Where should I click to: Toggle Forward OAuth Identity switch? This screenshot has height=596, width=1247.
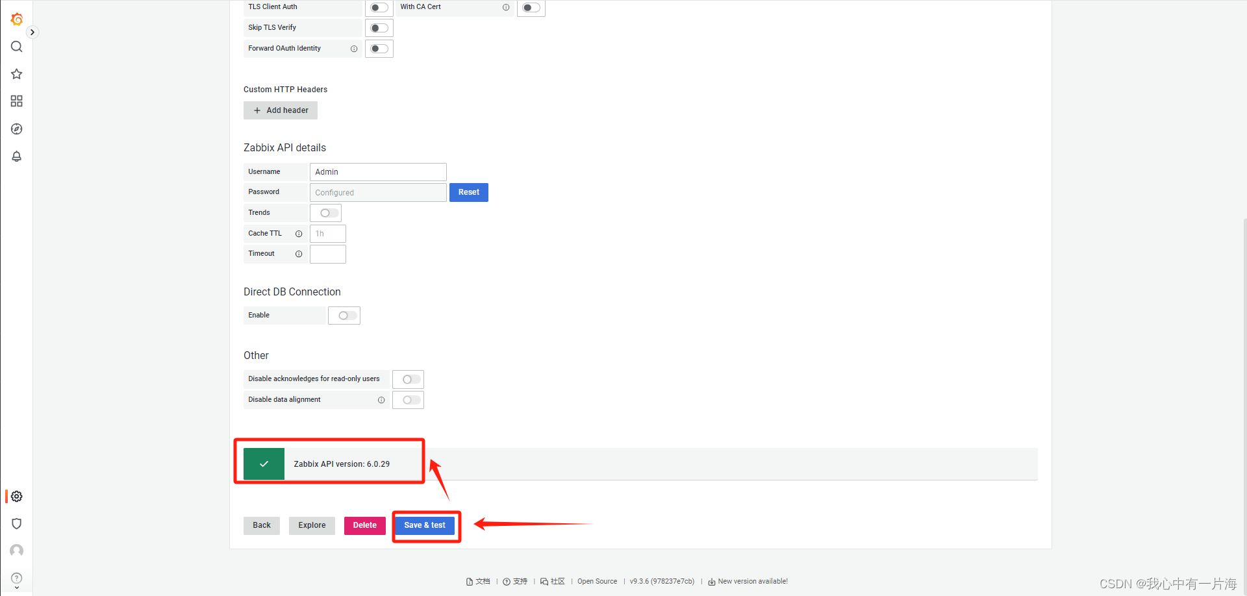[x=379, y=49]
